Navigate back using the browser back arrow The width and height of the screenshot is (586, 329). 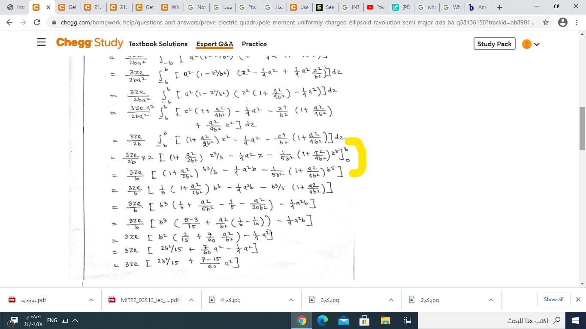click(x=9, y=22)
